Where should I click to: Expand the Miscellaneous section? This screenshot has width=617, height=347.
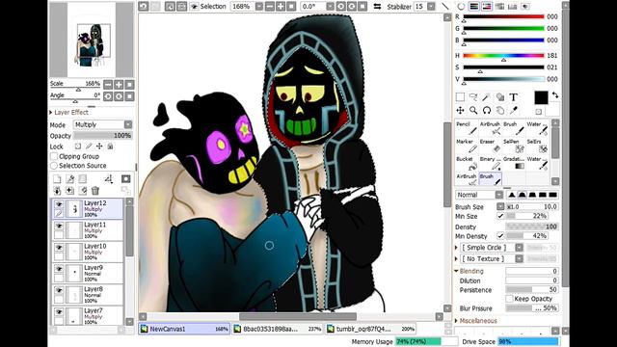[456, 321]
